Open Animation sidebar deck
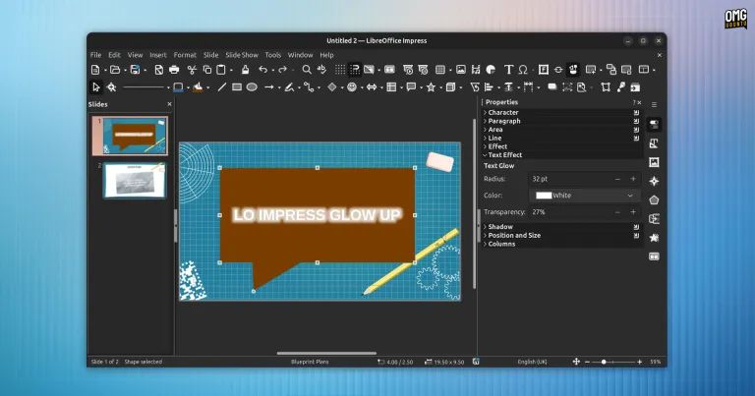Screen dimensions: 755x396 [x=654, y=238]
